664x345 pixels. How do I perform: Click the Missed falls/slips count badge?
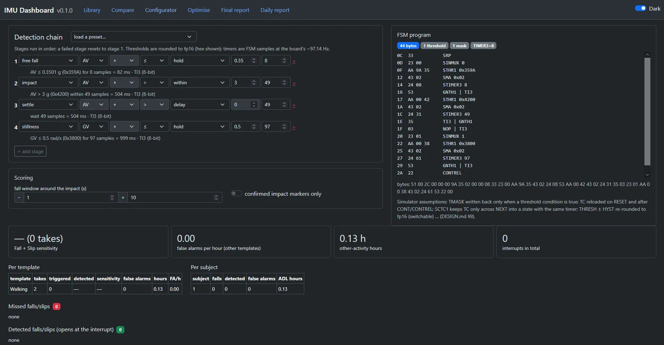point(56,306)
